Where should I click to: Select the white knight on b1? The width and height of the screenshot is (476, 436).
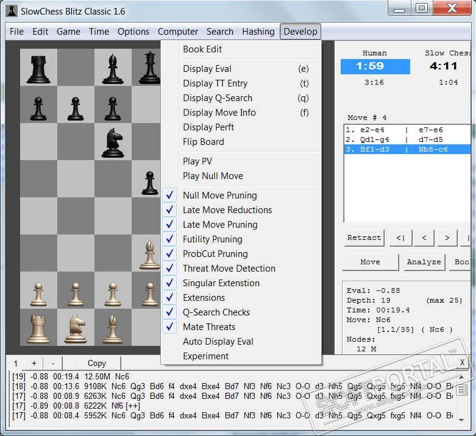point(76,329)
